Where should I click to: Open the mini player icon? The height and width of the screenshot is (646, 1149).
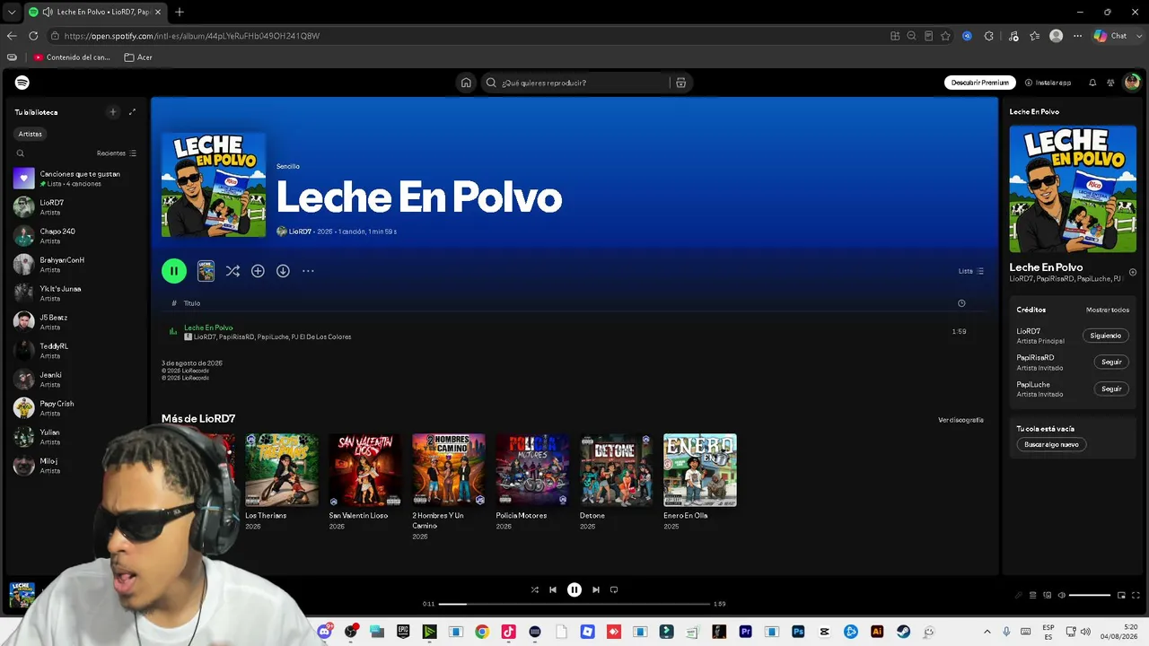tap(1121, 595)
